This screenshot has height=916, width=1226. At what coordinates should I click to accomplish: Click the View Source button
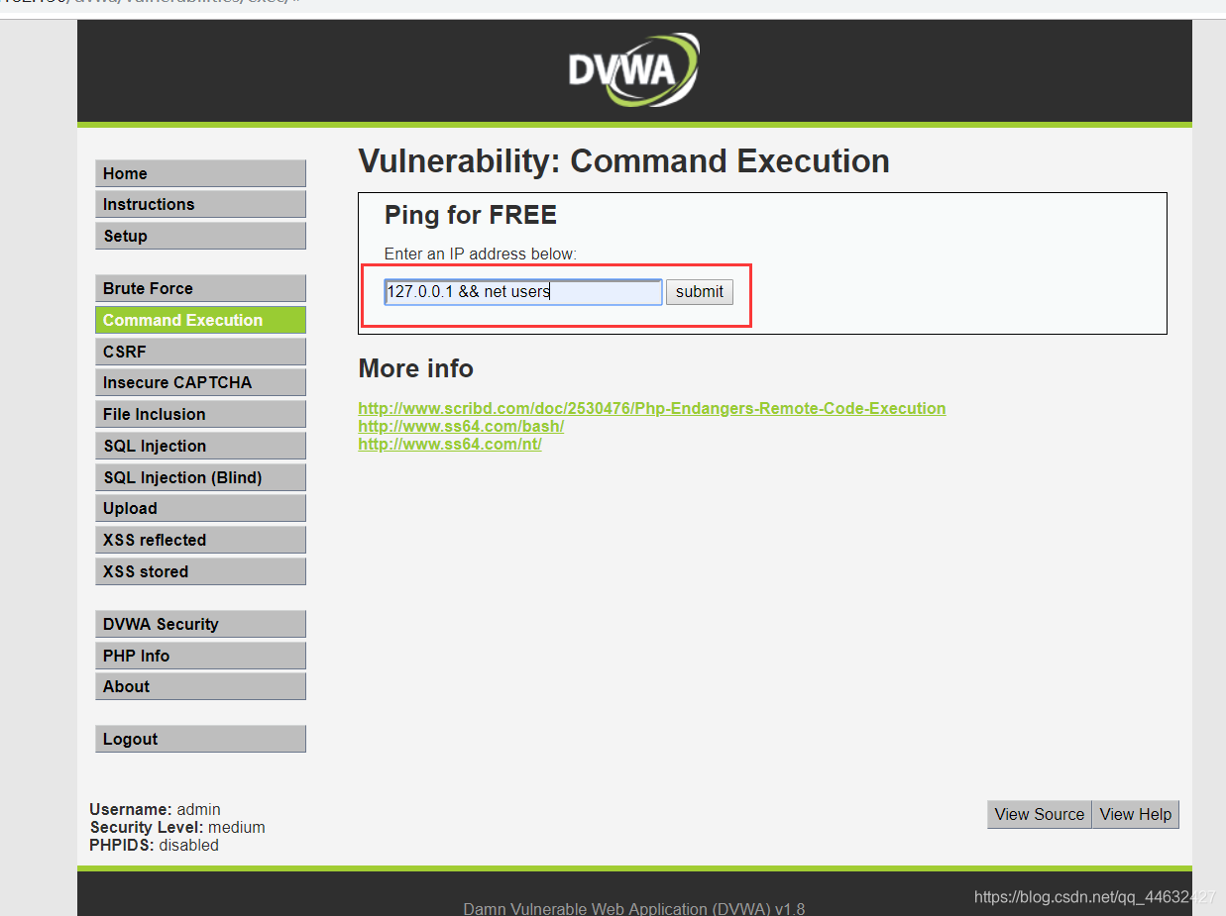pos(1040,814)
